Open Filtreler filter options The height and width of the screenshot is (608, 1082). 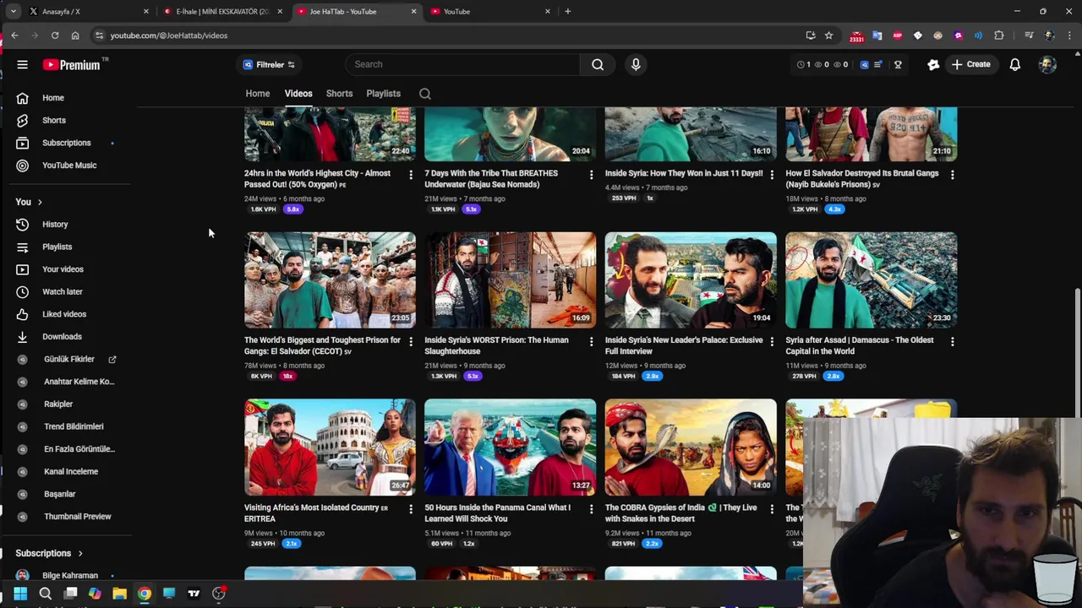tap(270, 64)
